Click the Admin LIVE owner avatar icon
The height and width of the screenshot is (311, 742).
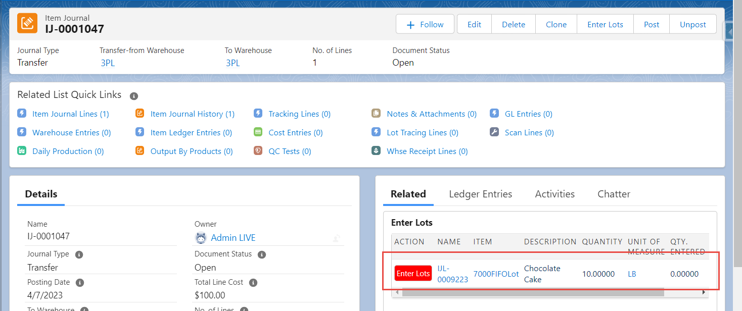coord(201,238)
